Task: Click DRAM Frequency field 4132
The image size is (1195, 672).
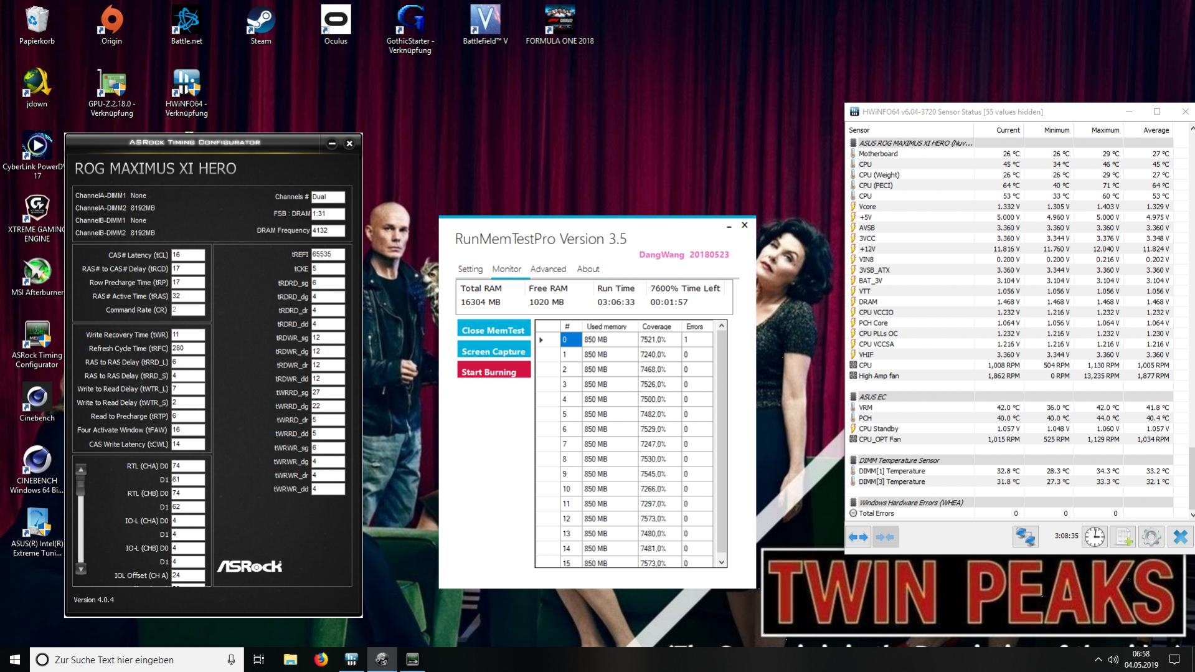Action: (328, 230)
